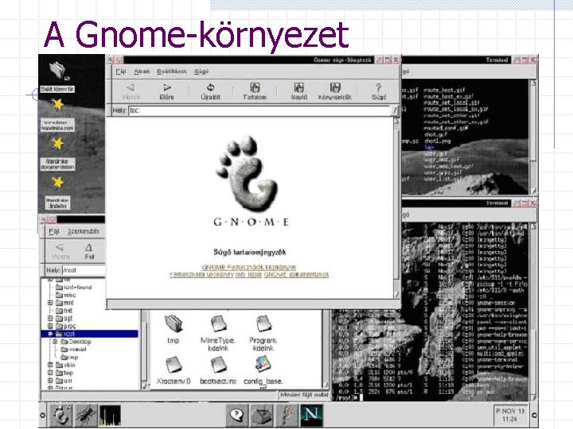Screen dimensions: 573x429
Task: Click the file manager tree pane scrollbar
Action: click(x=144, y=349)
